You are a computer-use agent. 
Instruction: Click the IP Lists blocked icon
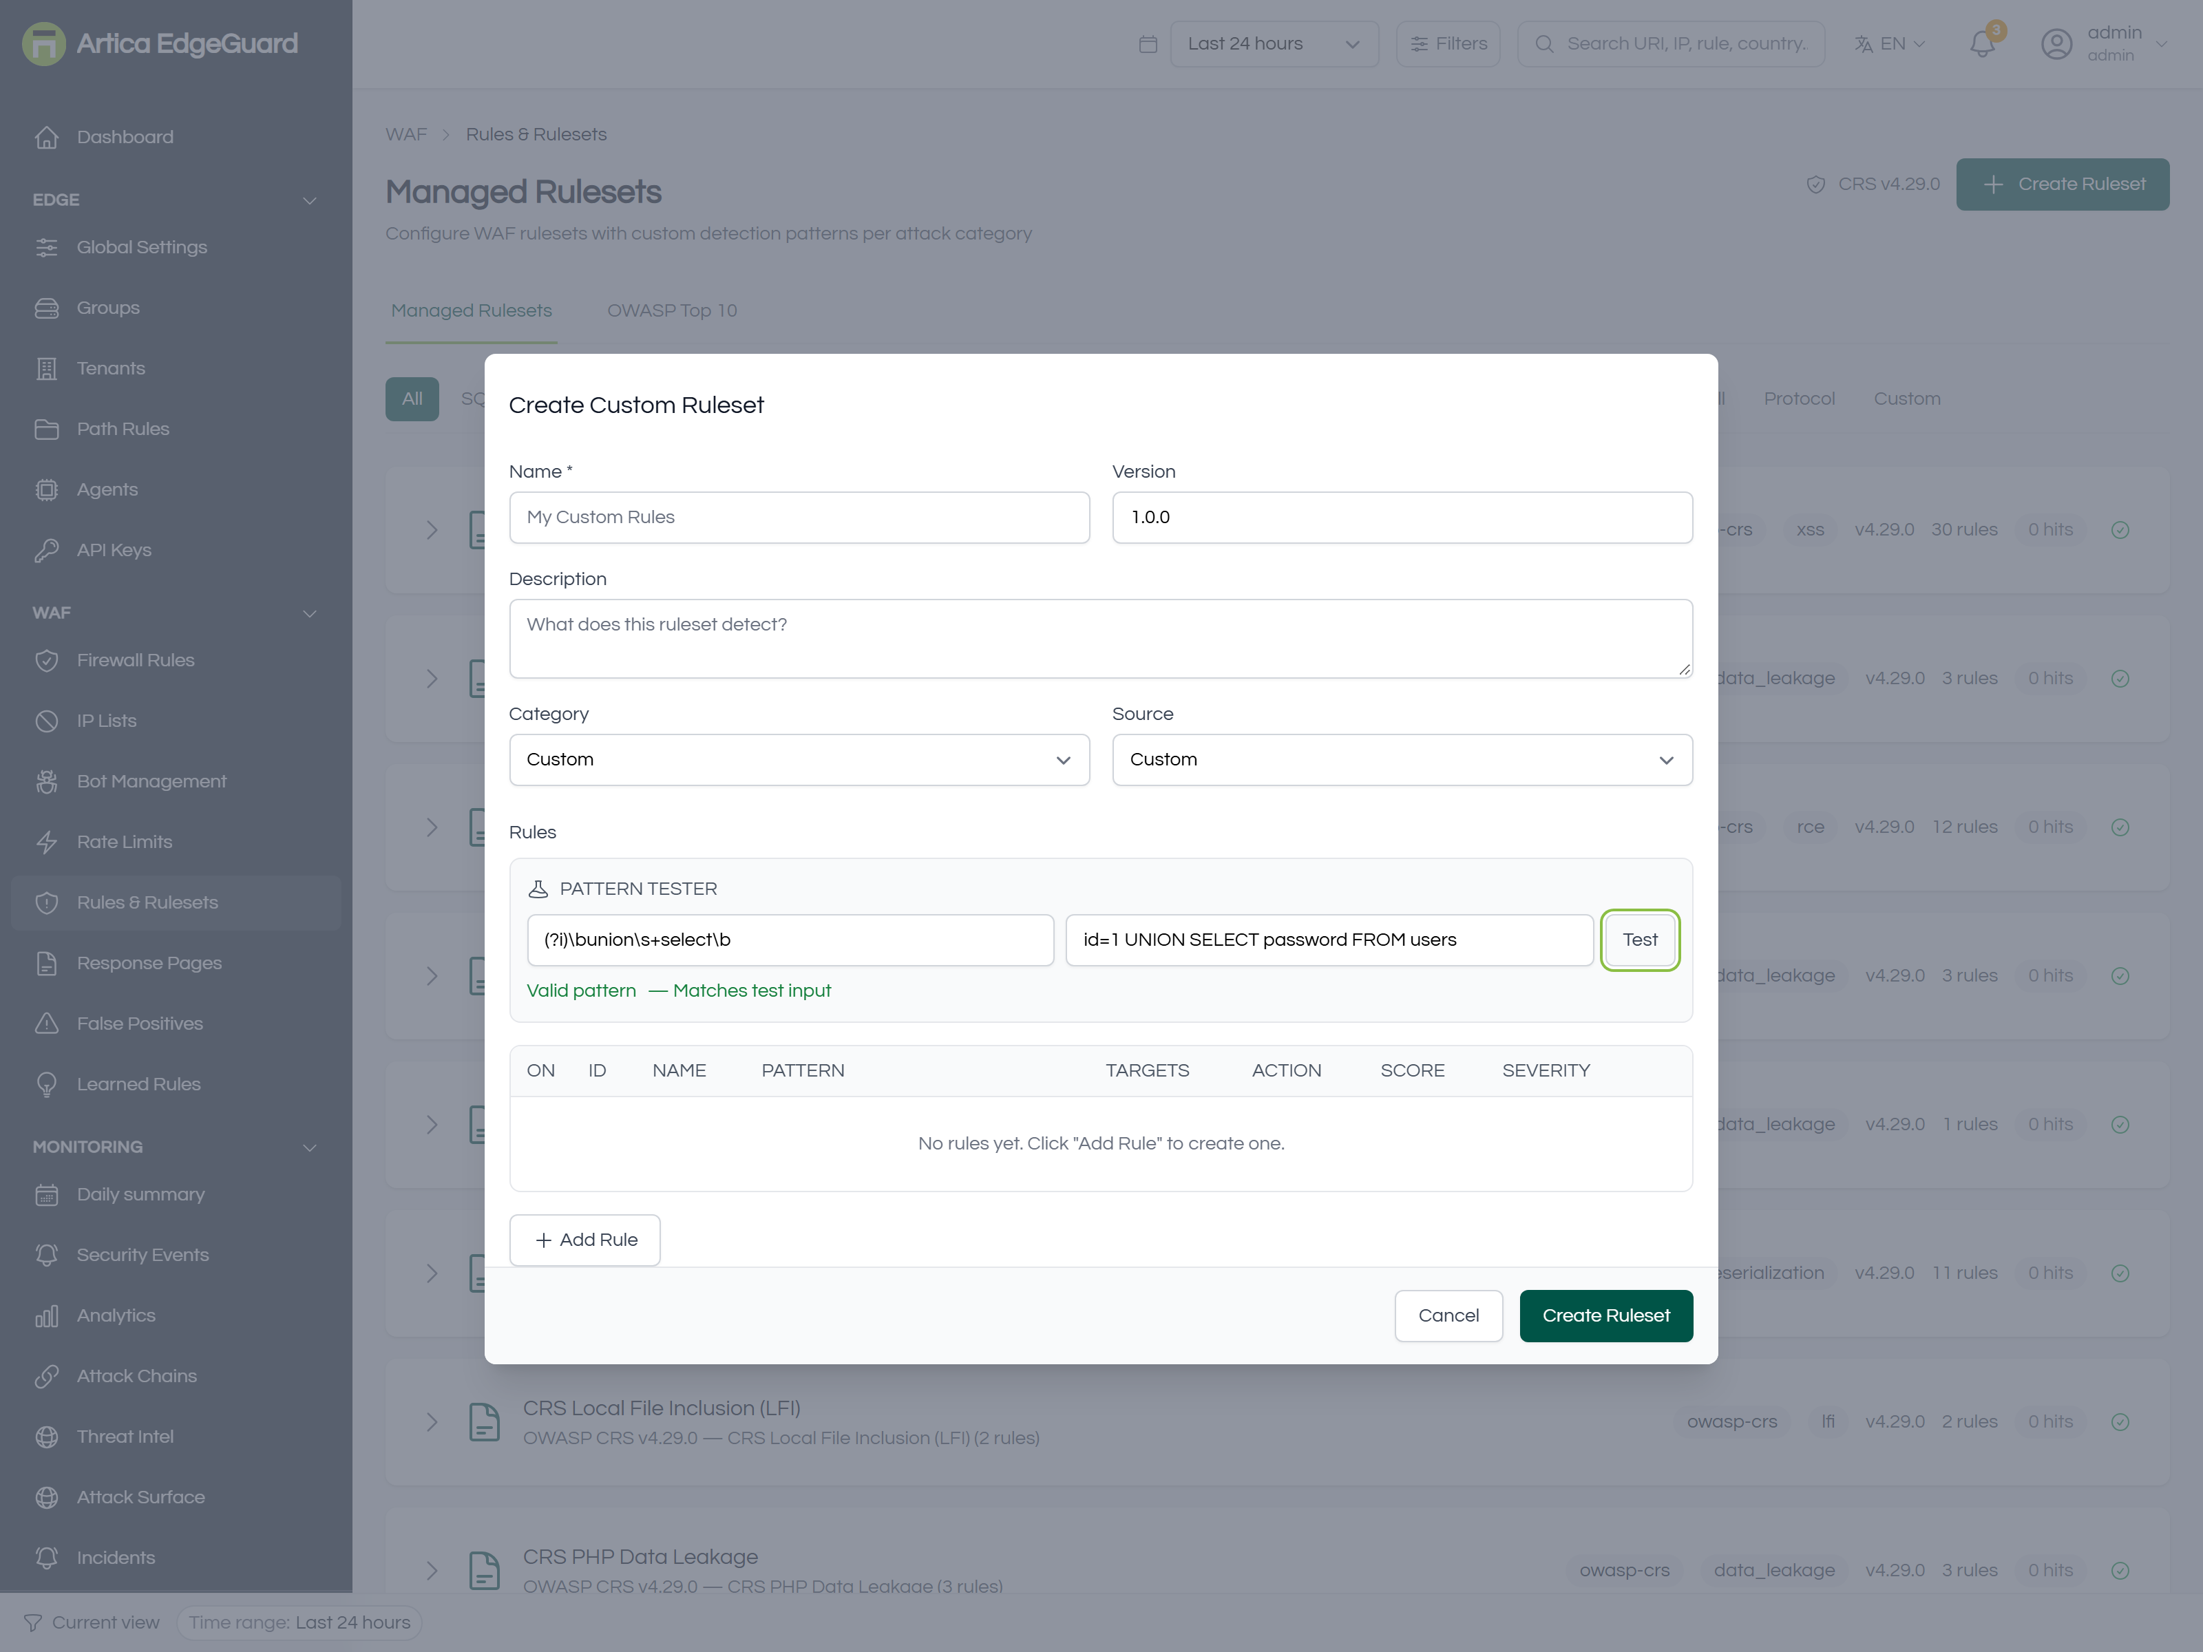(47, 721)
